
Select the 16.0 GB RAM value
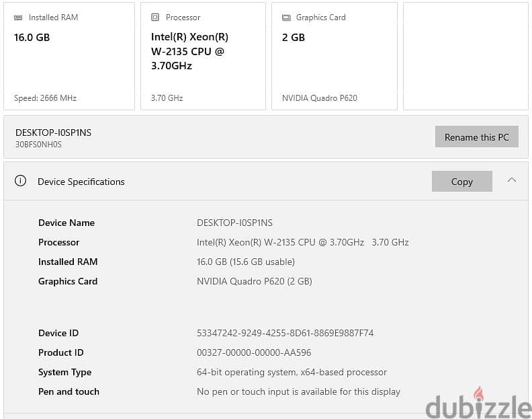pyautogui.click(x=32, y=38)
